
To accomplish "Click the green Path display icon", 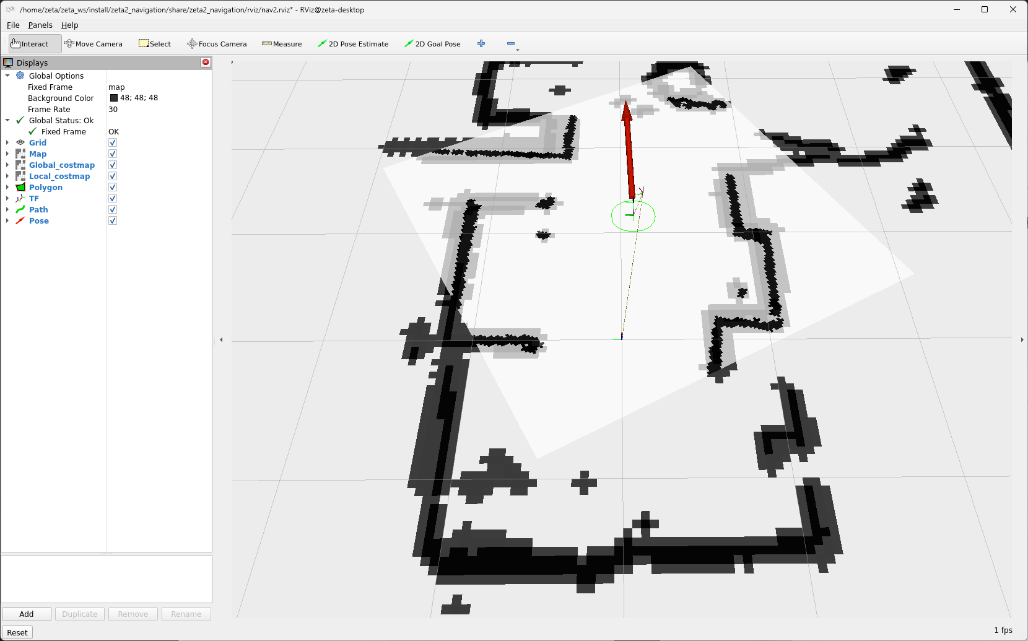I will [20, 209].
